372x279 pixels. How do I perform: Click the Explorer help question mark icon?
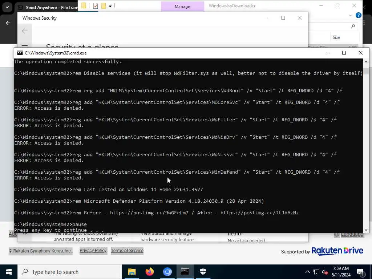coord(359,15)
